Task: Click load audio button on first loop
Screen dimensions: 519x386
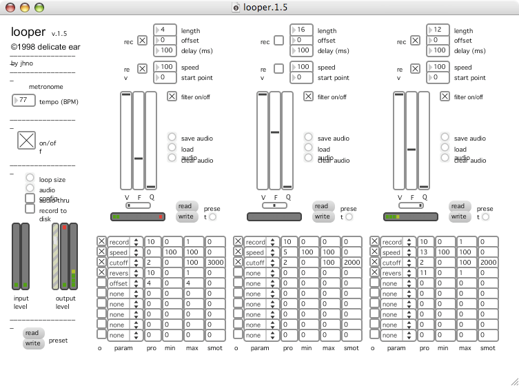Action: (172, 147)
